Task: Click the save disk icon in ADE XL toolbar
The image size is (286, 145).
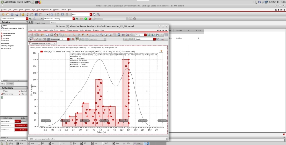Action: click(x=12, y=14)
